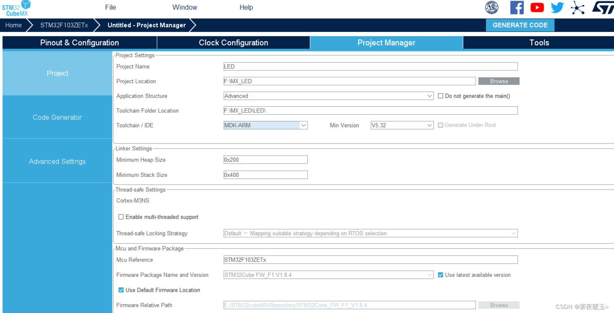The image size is (614, 313).
Task: Open the Facebook icon link
Action: click(517, 7)
